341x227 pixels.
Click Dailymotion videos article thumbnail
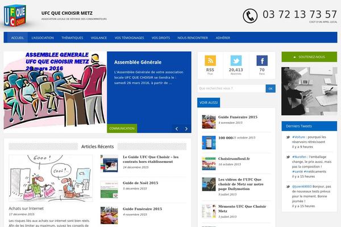(x=209, y=184)
